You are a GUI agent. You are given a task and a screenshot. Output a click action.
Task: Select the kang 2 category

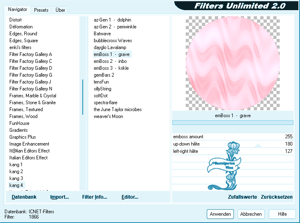(16, 172)
